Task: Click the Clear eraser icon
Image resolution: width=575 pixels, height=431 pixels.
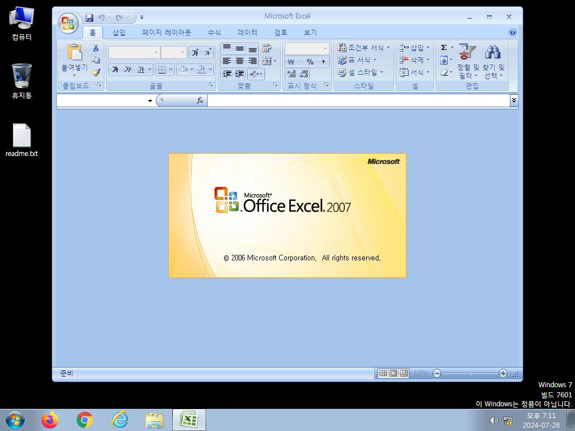Action: 444,72
